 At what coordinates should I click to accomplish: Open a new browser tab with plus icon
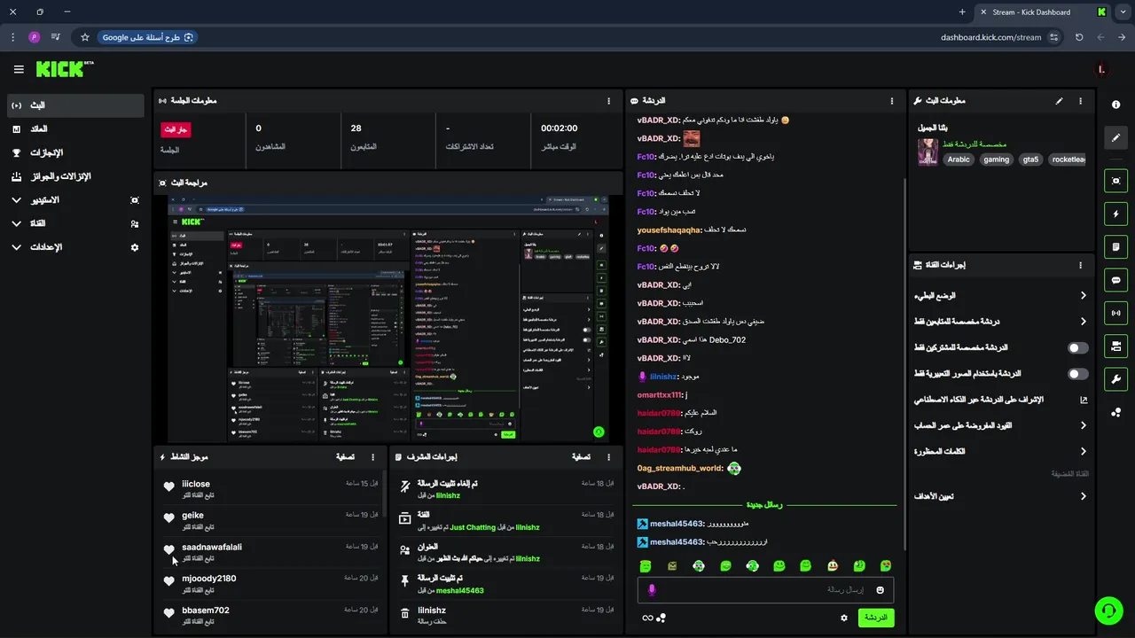pos(962,12)
